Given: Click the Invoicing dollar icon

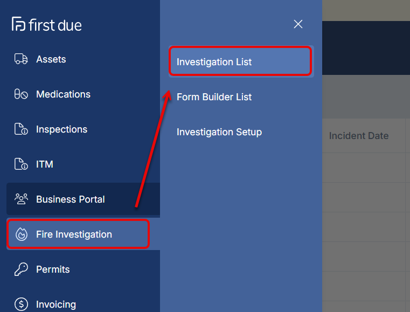Looking at the screenshot, I should pos(21,304).
